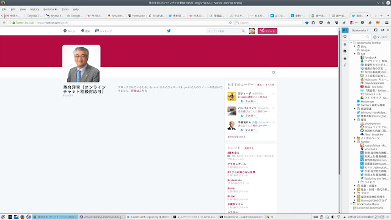Switch to the Amazon tab
Viewport: 391px width, 220px height.
[x=115, y=15]
